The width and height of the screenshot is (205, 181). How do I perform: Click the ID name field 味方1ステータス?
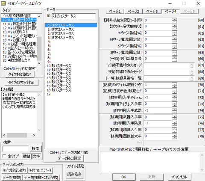click(x=74, y=16)
